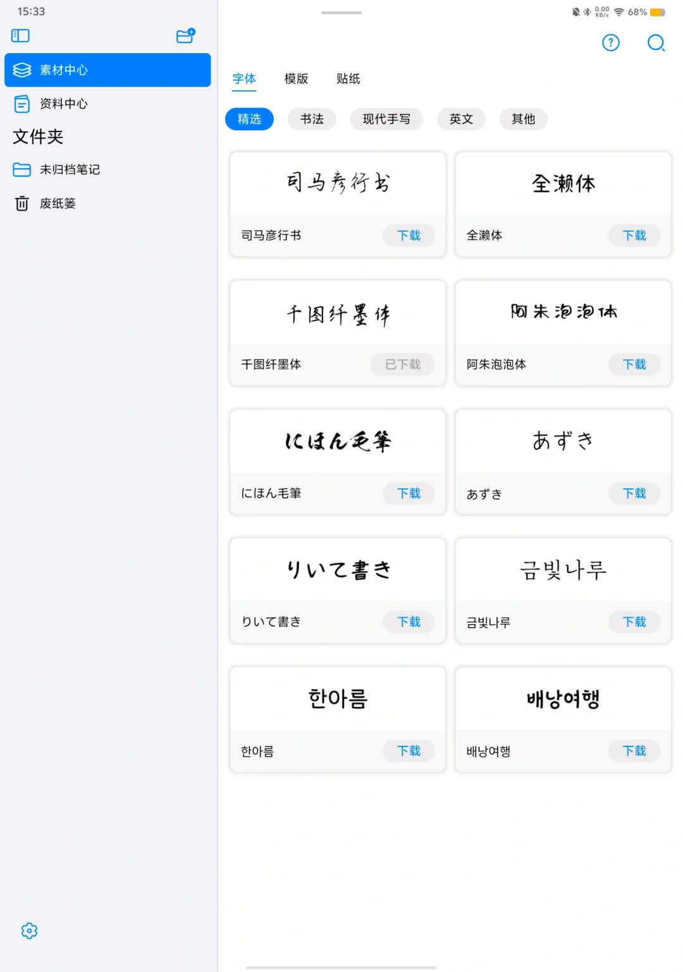Screen dimensions: 683x972
Task: Download the あずき font
Action: pyautogui.click(x=634, y=493)
